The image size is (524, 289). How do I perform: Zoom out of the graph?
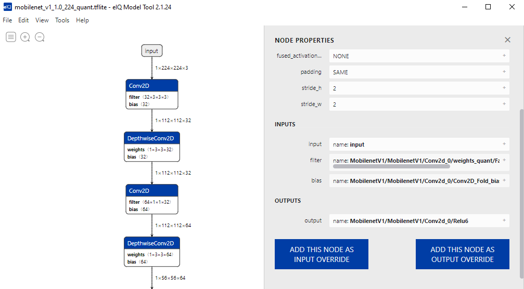tap(40, 37)
